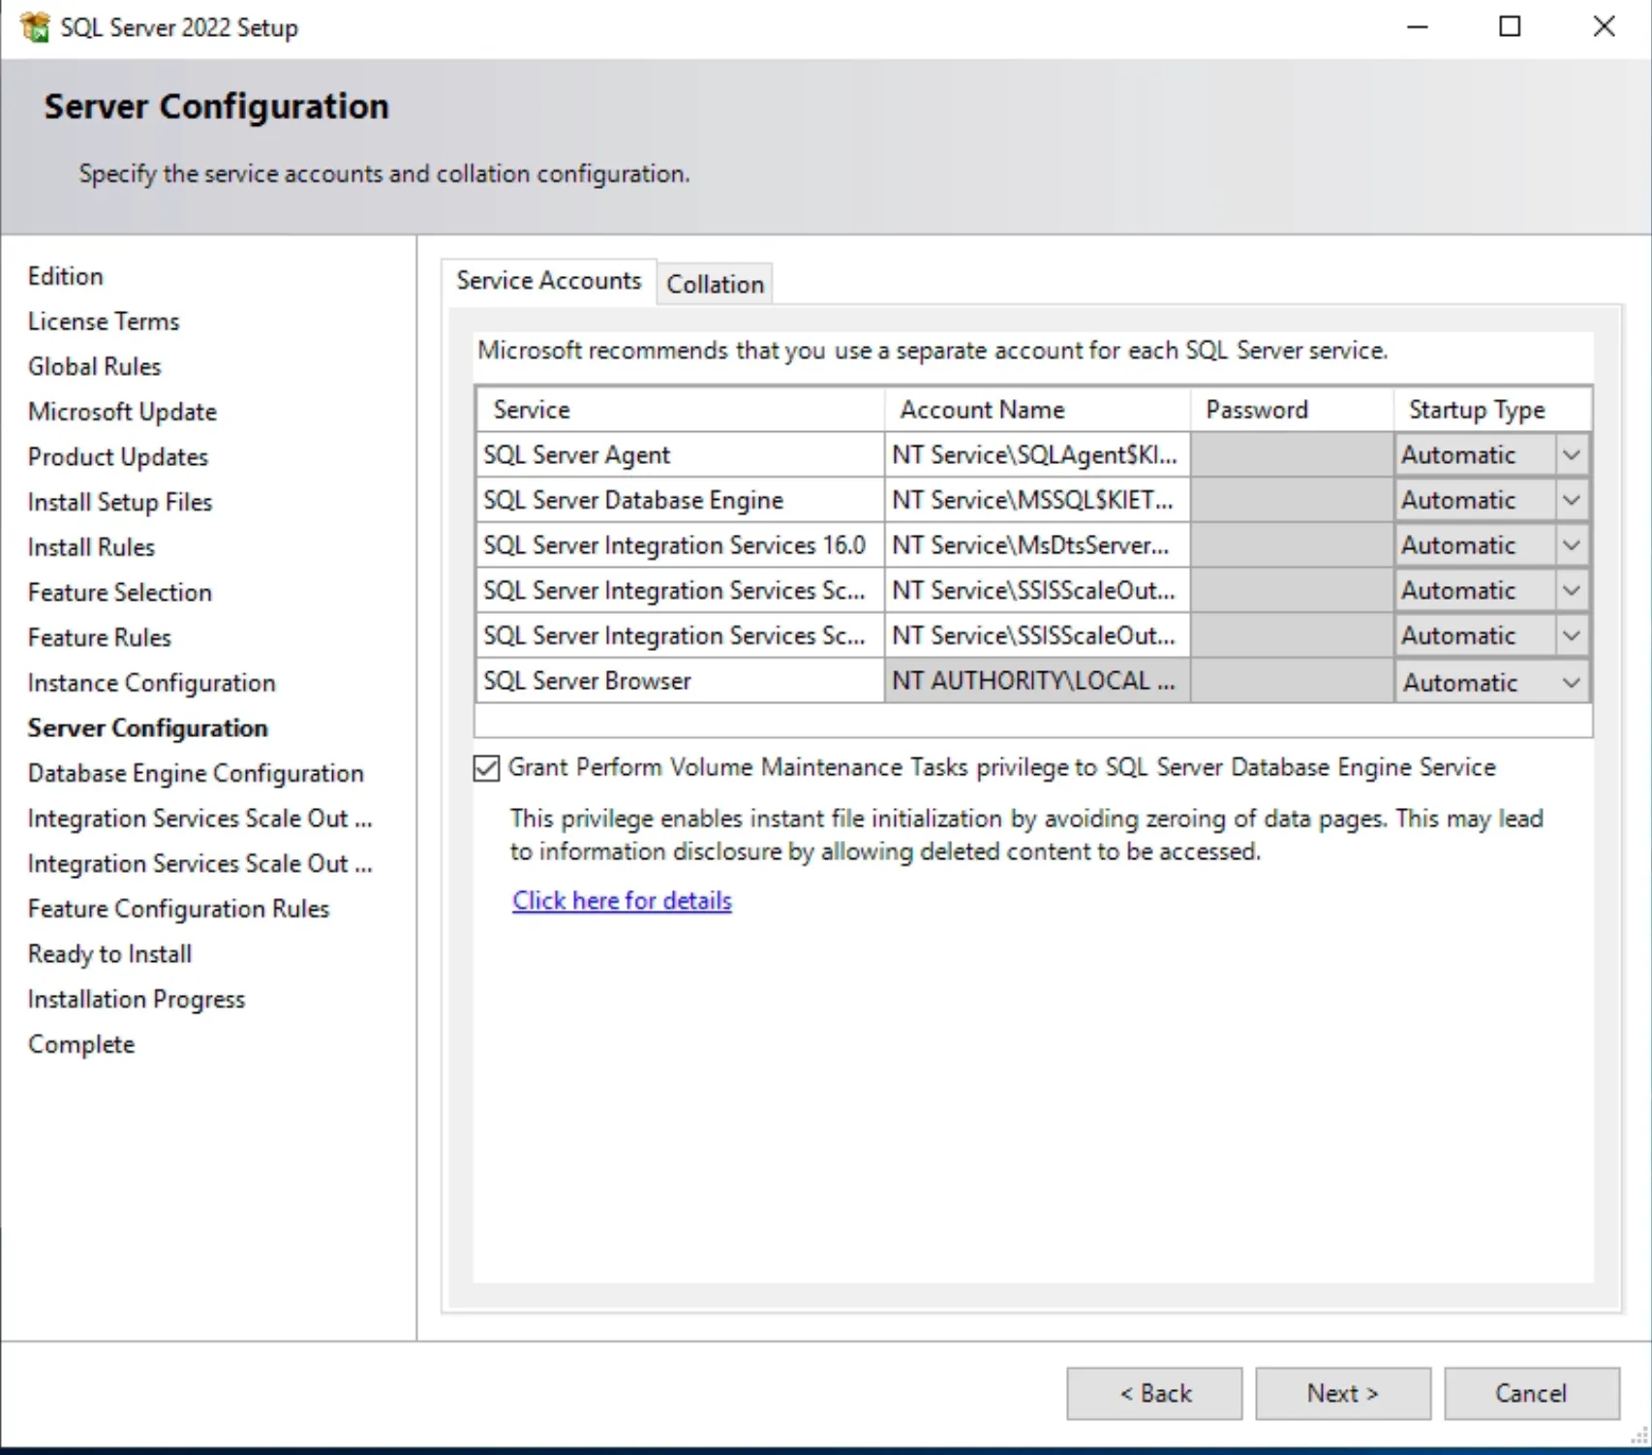Click the Product Updates step
This screenshot has height=1455, width=1652.
(x=118, y=457)
